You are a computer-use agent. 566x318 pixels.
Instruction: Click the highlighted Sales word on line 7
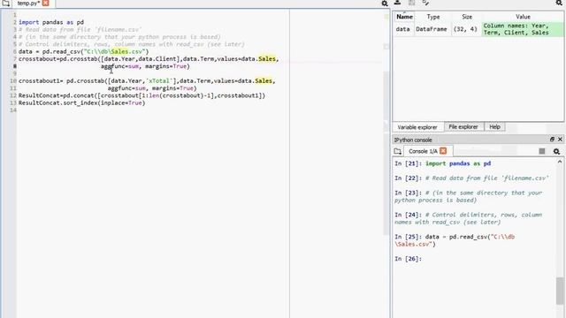point(267,59)
